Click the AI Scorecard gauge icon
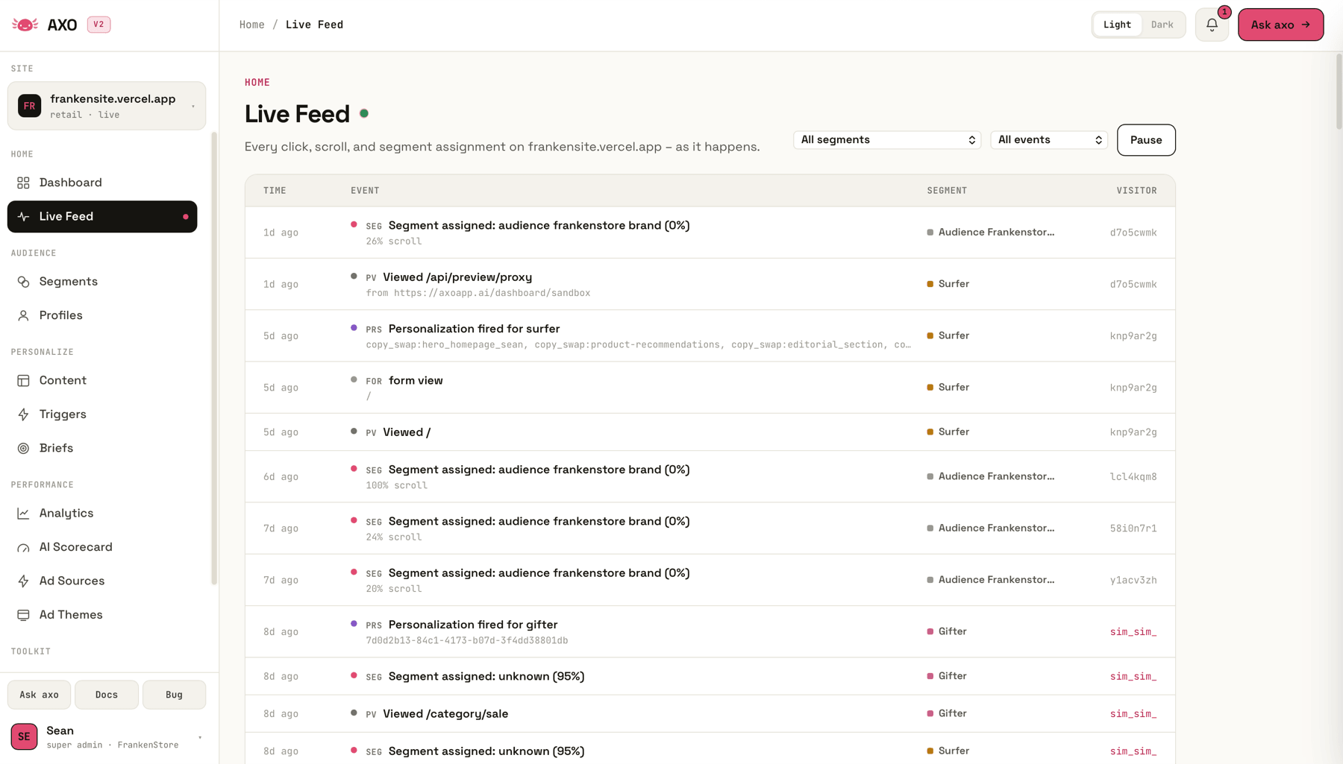 [x=24, y=548]
